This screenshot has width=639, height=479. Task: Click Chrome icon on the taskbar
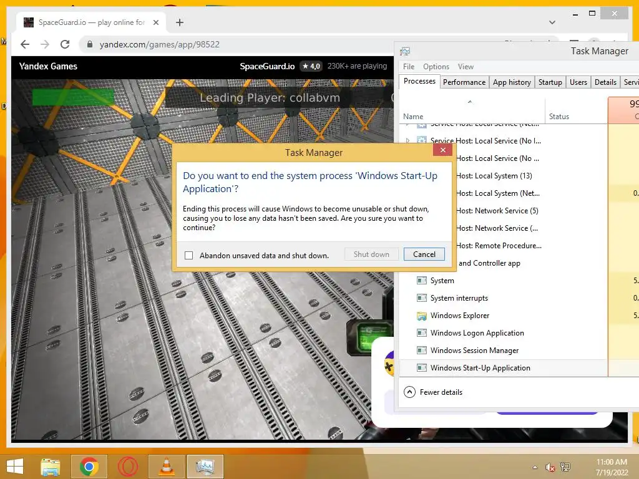(89, 467)
